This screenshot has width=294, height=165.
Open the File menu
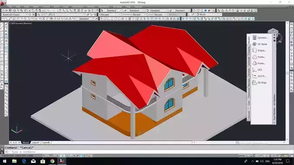(x=10, y=7)
